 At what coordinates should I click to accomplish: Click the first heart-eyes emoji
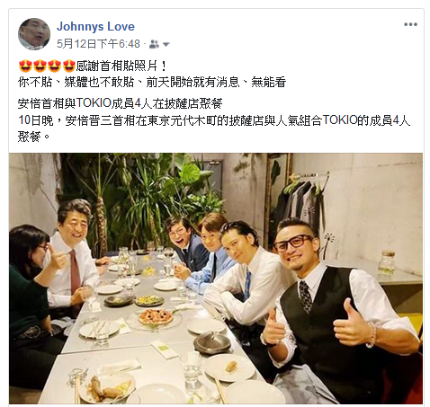pyautogui.click(x=25, y=66)
